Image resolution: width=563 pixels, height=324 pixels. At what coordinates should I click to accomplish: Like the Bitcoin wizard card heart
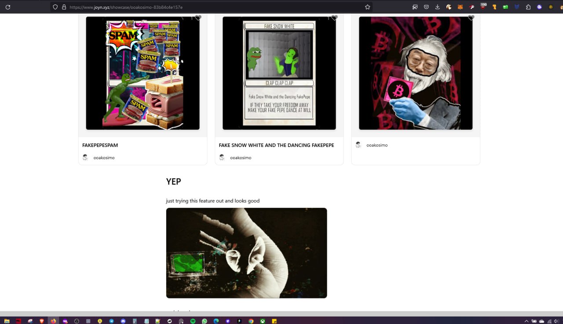click(x=471, y=18)
